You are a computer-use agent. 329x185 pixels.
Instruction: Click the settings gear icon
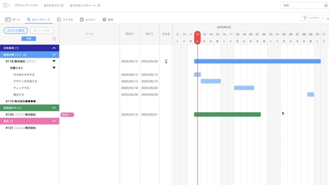tap(104, 19)
